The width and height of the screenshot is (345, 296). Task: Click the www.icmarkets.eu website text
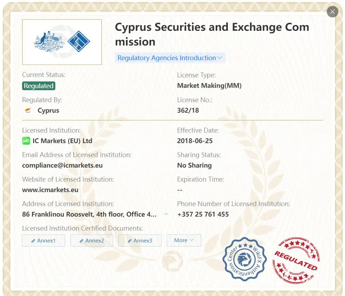click(x=50, y=190)
